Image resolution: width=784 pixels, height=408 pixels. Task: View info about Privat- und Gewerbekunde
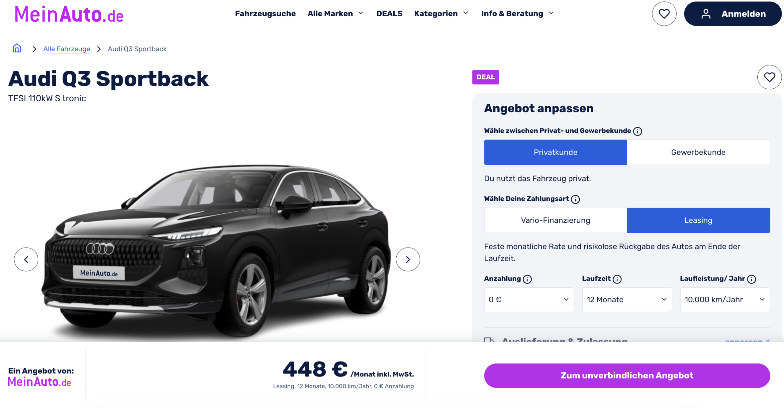(x=638, y=131)
